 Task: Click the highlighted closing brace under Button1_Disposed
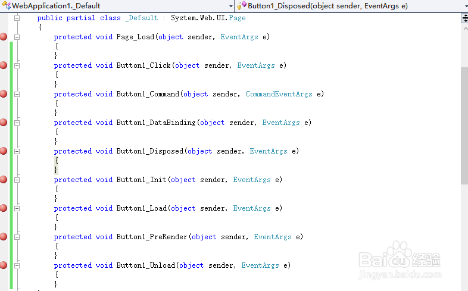point(56,170)
